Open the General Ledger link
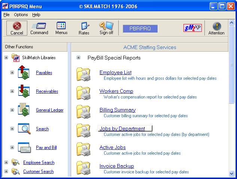Screen dimensions: 237x179 [x=49, y=110]
